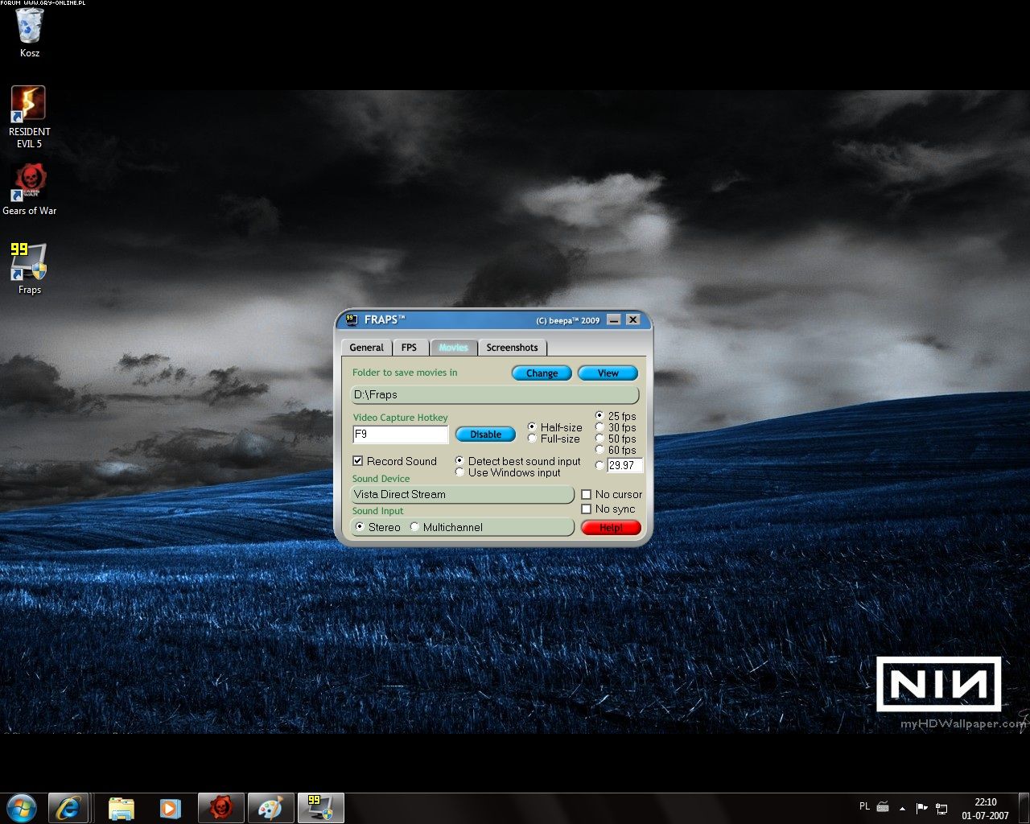This screenshot has width=1030, height=824.
Task: Select the RESIDENT EVIL 5 desktop shortcut
Action: pyautogui.click(x=29, y=117)
